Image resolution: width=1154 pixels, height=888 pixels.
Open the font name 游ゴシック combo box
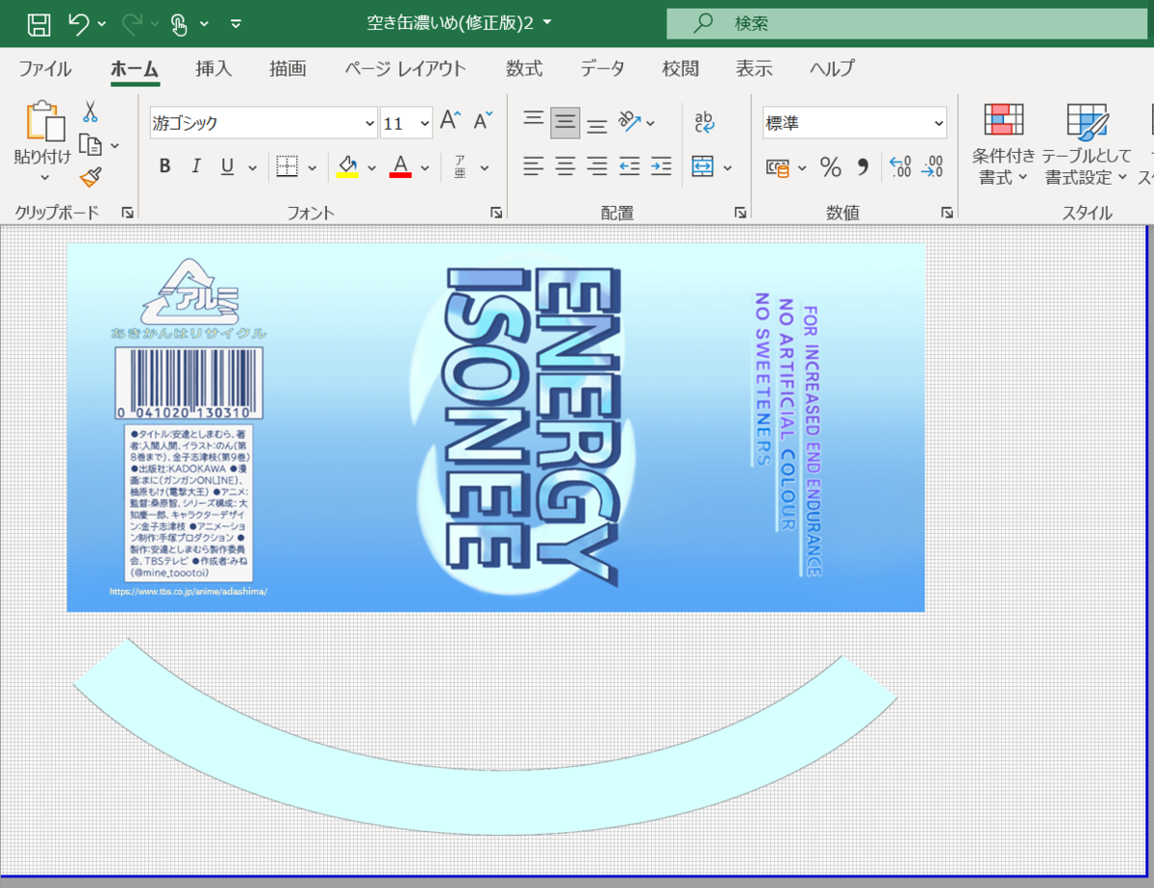(x=263, y=123)
